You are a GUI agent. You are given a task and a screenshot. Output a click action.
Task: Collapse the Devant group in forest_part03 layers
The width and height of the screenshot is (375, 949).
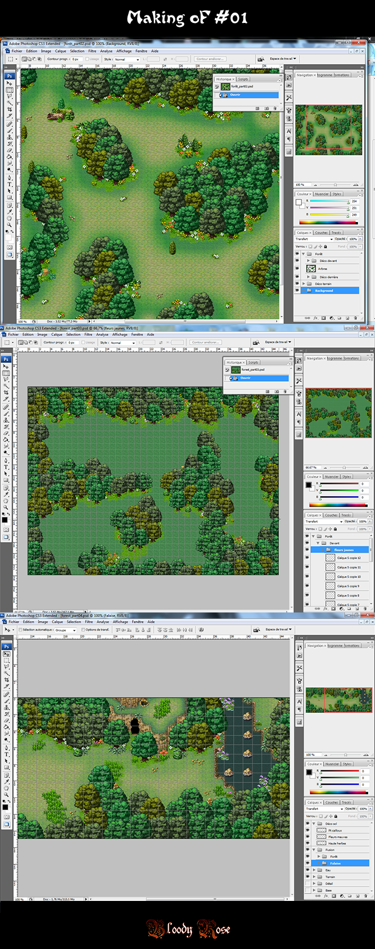(x=318, y=543)
